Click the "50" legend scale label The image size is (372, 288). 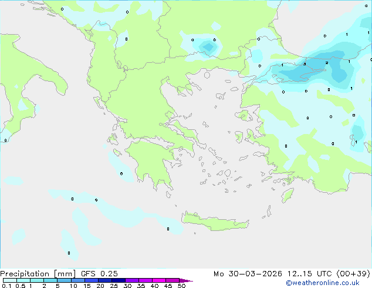[x=181, y=286]
